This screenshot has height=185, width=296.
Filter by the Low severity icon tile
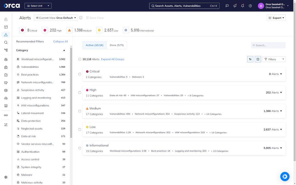click(99, 30)
